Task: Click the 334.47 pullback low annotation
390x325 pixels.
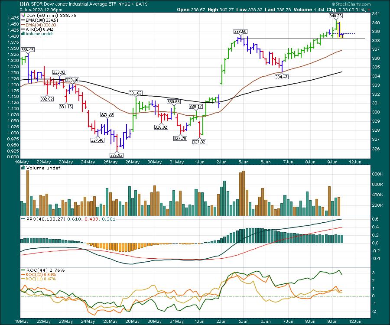Action: [x=281, y=77]
